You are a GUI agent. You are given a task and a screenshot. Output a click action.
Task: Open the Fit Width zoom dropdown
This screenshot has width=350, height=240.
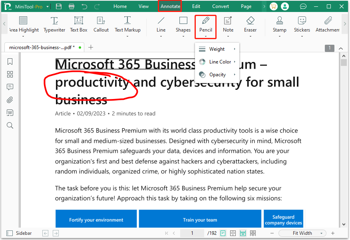pyautogui.click(x=302, y=233)
